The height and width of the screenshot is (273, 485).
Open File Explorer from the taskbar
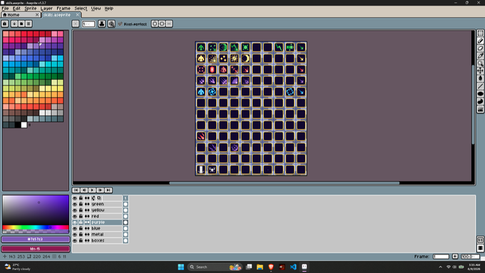pos(260,267)
